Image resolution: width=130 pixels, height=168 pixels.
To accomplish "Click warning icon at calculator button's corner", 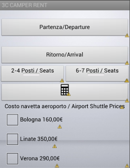I will point(127,100).
